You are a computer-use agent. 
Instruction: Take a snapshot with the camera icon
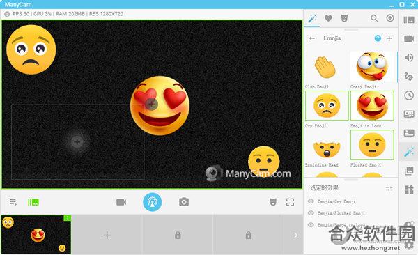tap(184, 202)
